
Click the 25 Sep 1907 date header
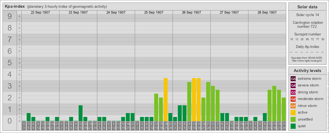[154, 12]
